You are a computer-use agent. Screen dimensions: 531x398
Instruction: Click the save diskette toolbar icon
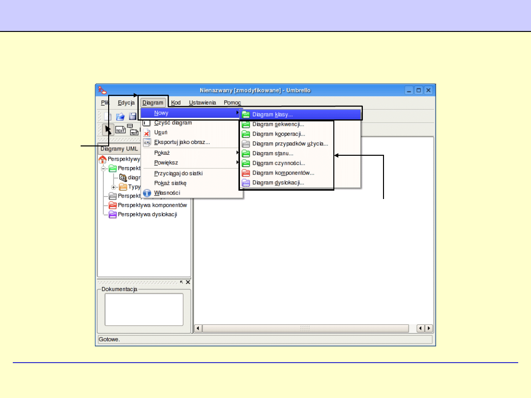click(133, 116)
